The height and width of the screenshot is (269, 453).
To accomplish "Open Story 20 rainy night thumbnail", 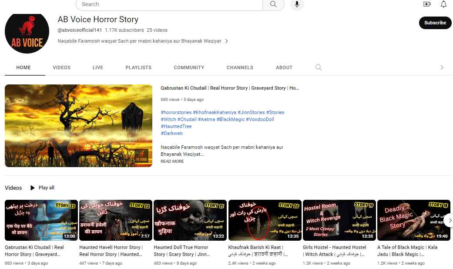I will coord(265,220).
